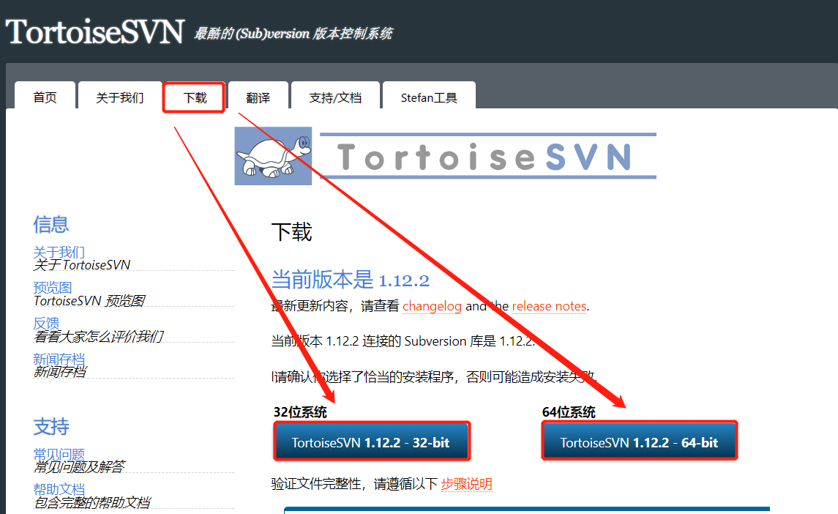Download TortoiseSVN 1.12.2 32-bit
Image resolution: width=838 pixels, height=514 pixels.
pyautogui.click(x=372, y=442)
